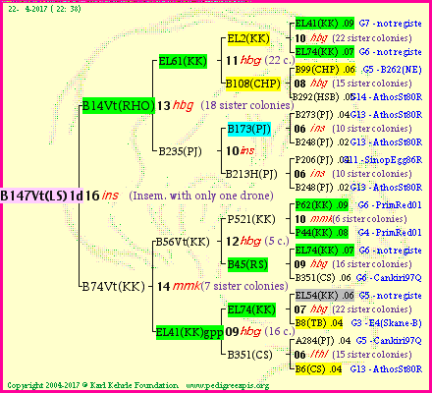The height and width of the screenshot is (393, 432).
Task: Click B8(TB) .04 entry
Action: click(319, 323)
